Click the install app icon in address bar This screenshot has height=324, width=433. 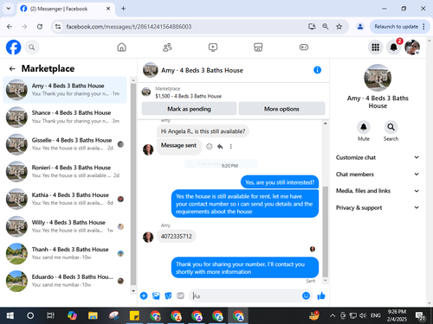[312, 27]
